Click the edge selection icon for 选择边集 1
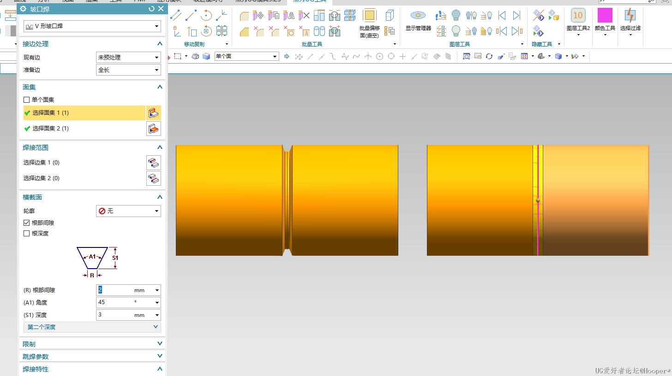This screenshot has width=672, height=376. click(154, 163)
